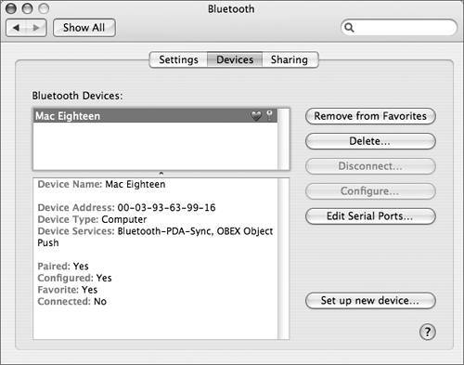Click the device details pane scrollbar
The image size is (464, 365).
click(x=283, y=258)
